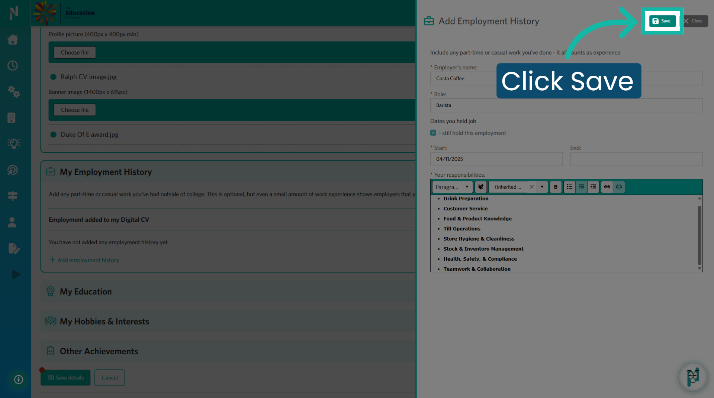The image size is (714, 398).
Task: Open the lightbulb ideas icon in sidebar
Action: [14, 144]
